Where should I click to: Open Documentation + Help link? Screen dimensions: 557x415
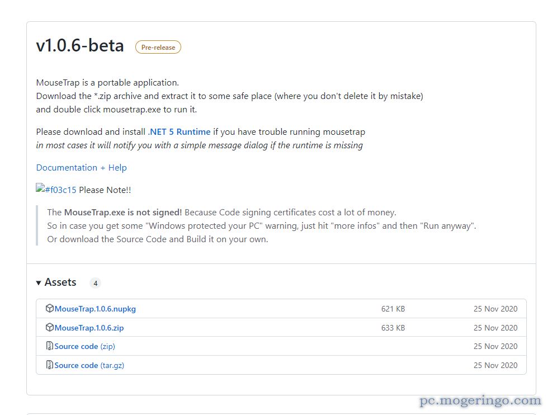(x=81, y=168)
